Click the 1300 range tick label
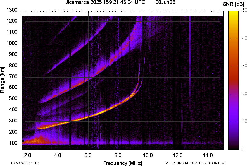This screenshot has height=166, width=247. 12,10
